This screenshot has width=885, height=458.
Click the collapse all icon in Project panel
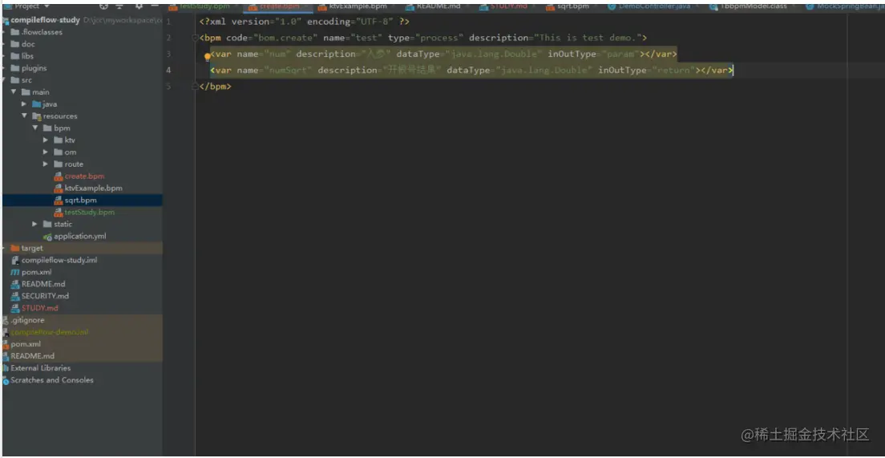point(119,6)
